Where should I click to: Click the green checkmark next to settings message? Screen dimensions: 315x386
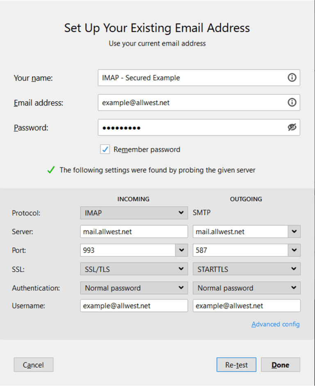[x=50, y=170]
